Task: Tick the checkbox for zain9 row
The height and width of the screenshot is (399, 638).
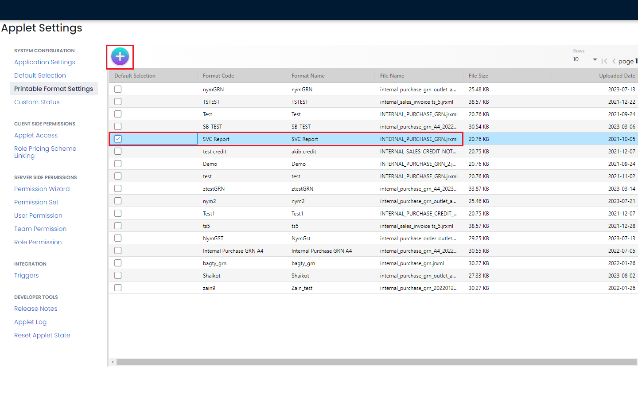Action: click(x=118, y=288)
